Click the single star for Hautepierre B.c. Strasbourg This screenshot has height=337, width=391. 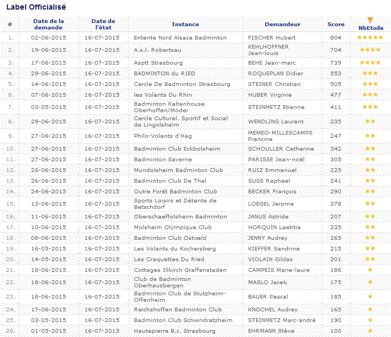pyautogui.click(x=370, y=331)
